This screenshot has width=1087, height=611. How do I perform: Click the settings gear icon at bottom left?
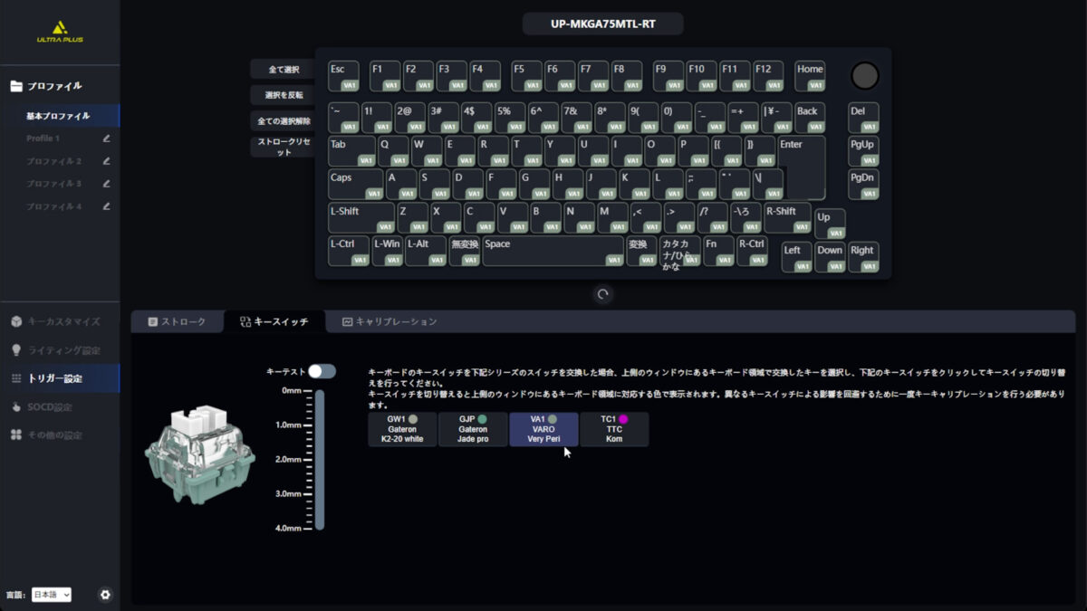[x=105, y=595]
